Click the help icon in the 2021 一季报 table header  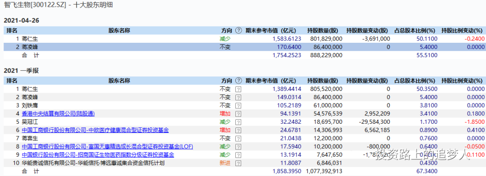tap(238, 81)
